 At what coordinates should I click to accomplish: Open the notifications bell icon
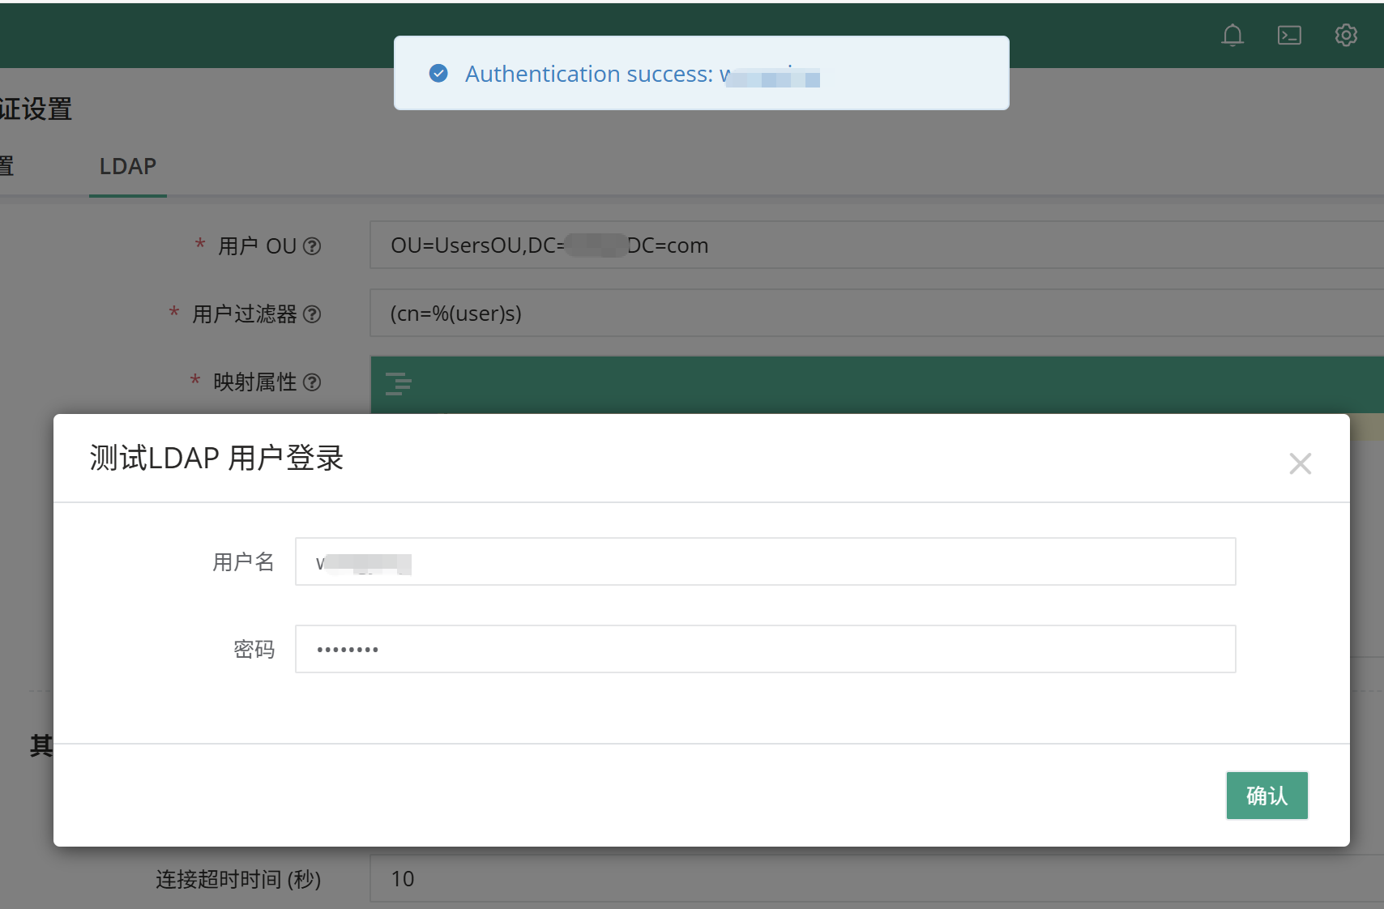pos(1232,35)
